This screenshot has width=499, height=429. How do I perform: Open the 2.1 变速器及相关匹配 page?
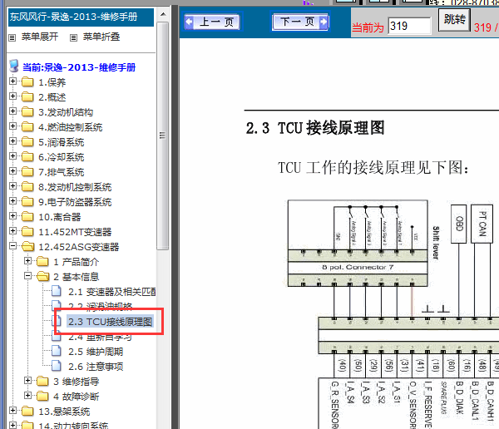[112, 292]
